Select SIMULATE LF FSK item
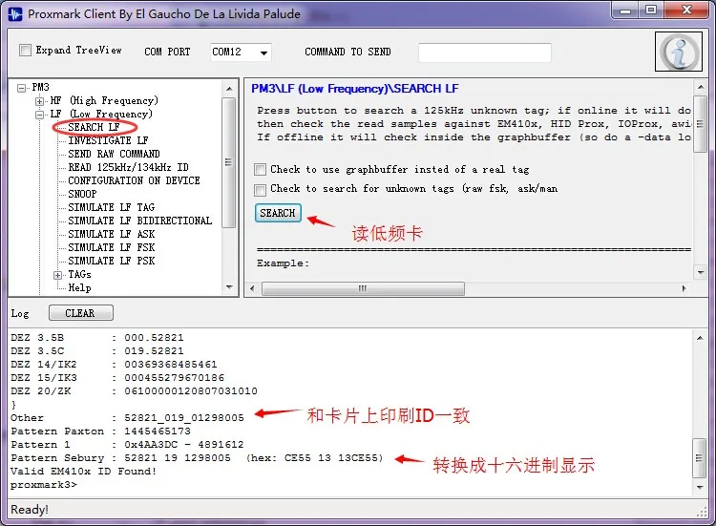Viewport: 716px width, 526px height. click(112, 247)
